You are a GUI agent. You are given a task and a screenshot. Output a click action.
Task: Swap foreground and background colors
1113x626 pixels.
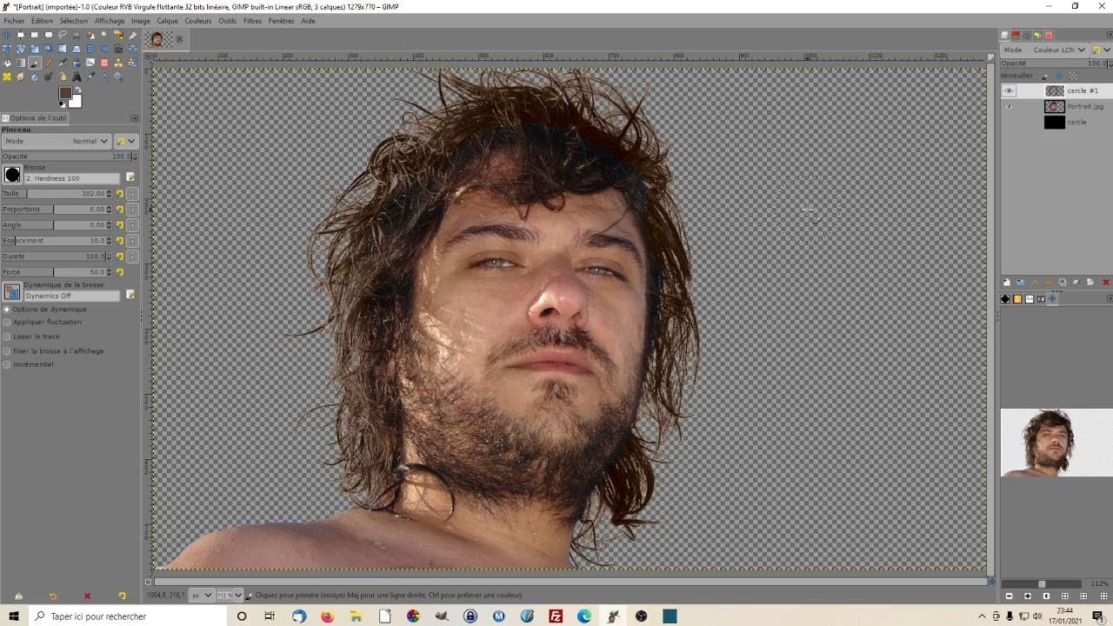78,90
